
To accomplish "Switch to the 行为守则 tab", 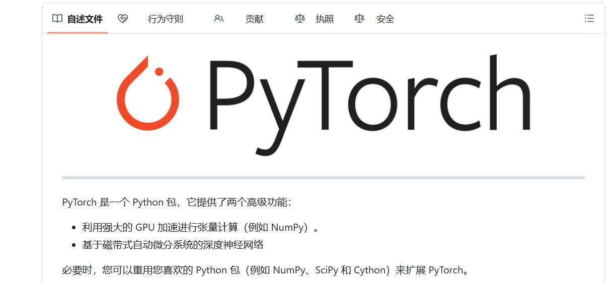I will click(x=165, y=19).
